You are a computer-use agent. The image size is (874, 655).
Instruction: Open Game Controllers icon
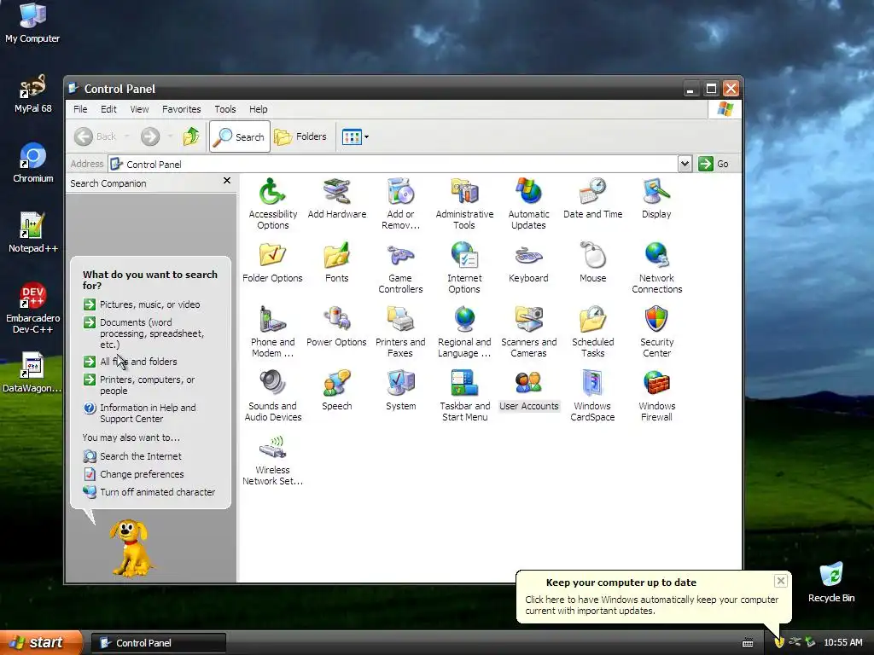click(x=400, y=267)
